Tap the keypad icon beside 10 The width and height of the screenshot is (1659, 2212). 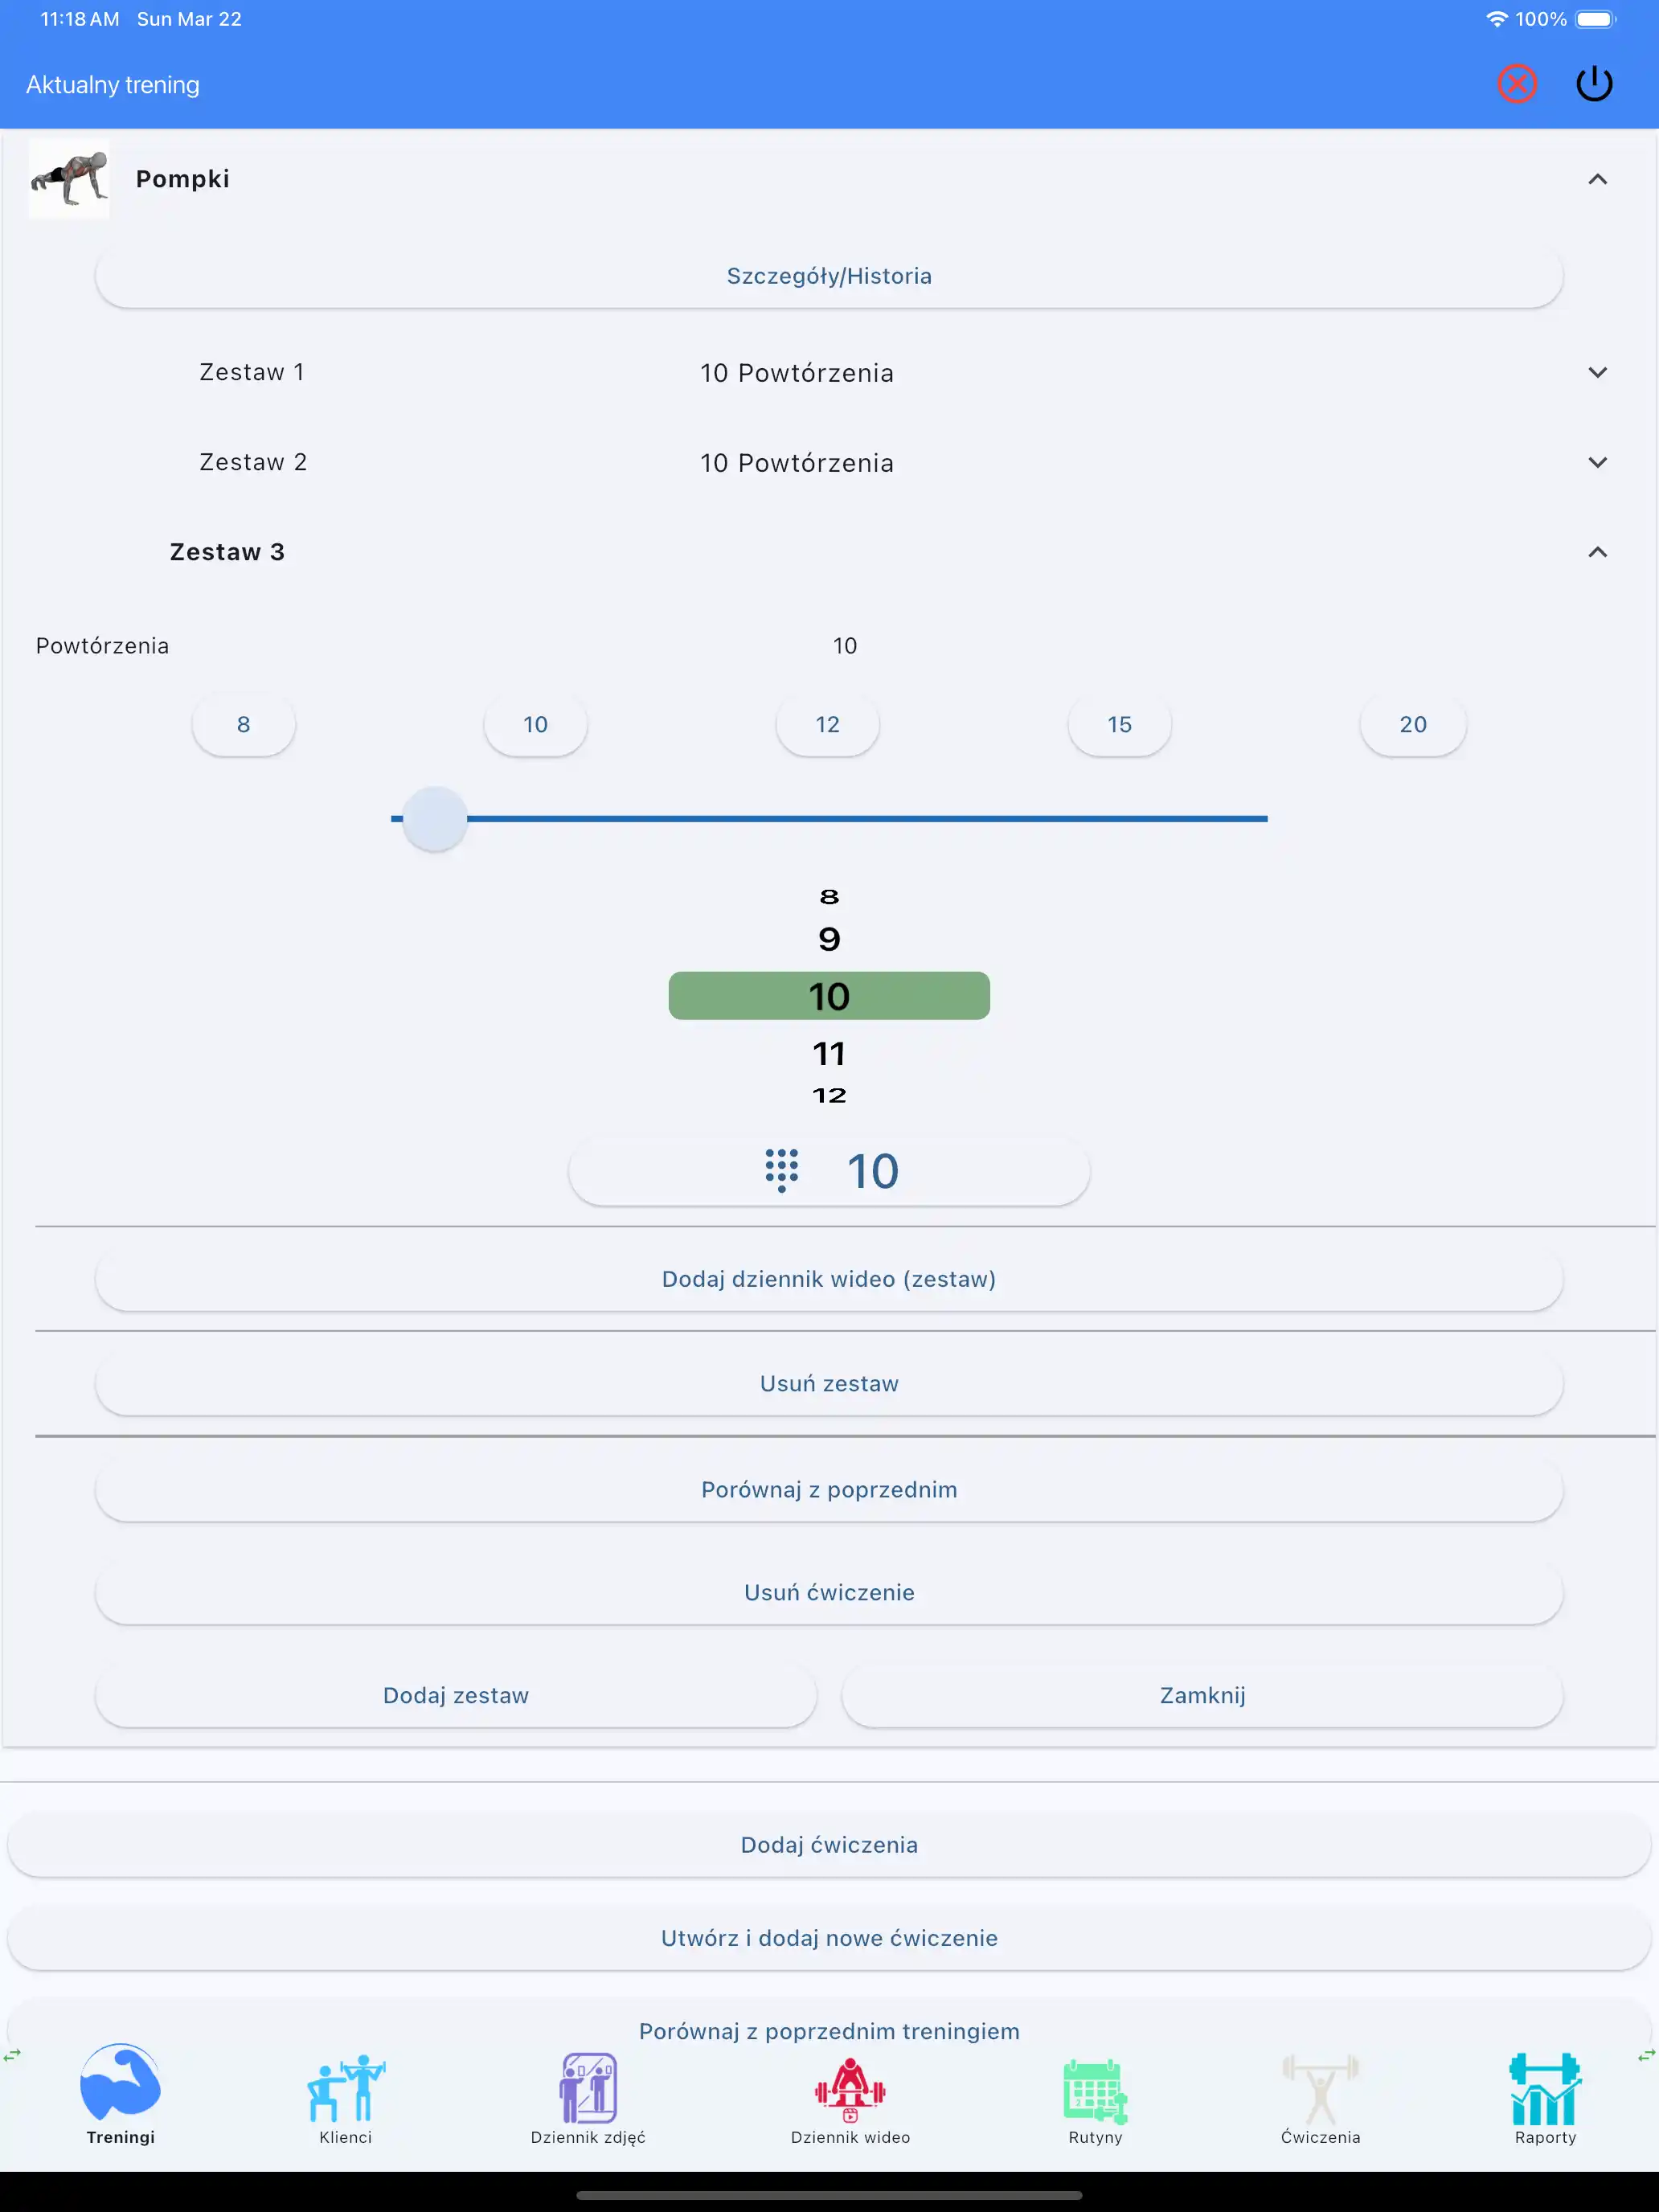781,1170
